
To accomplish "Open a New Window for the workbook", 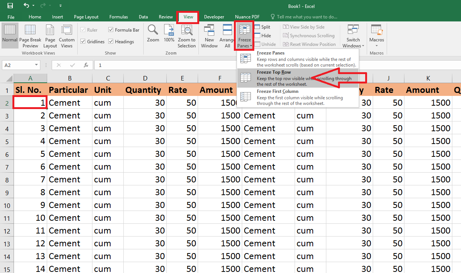I will coord(209,36).
